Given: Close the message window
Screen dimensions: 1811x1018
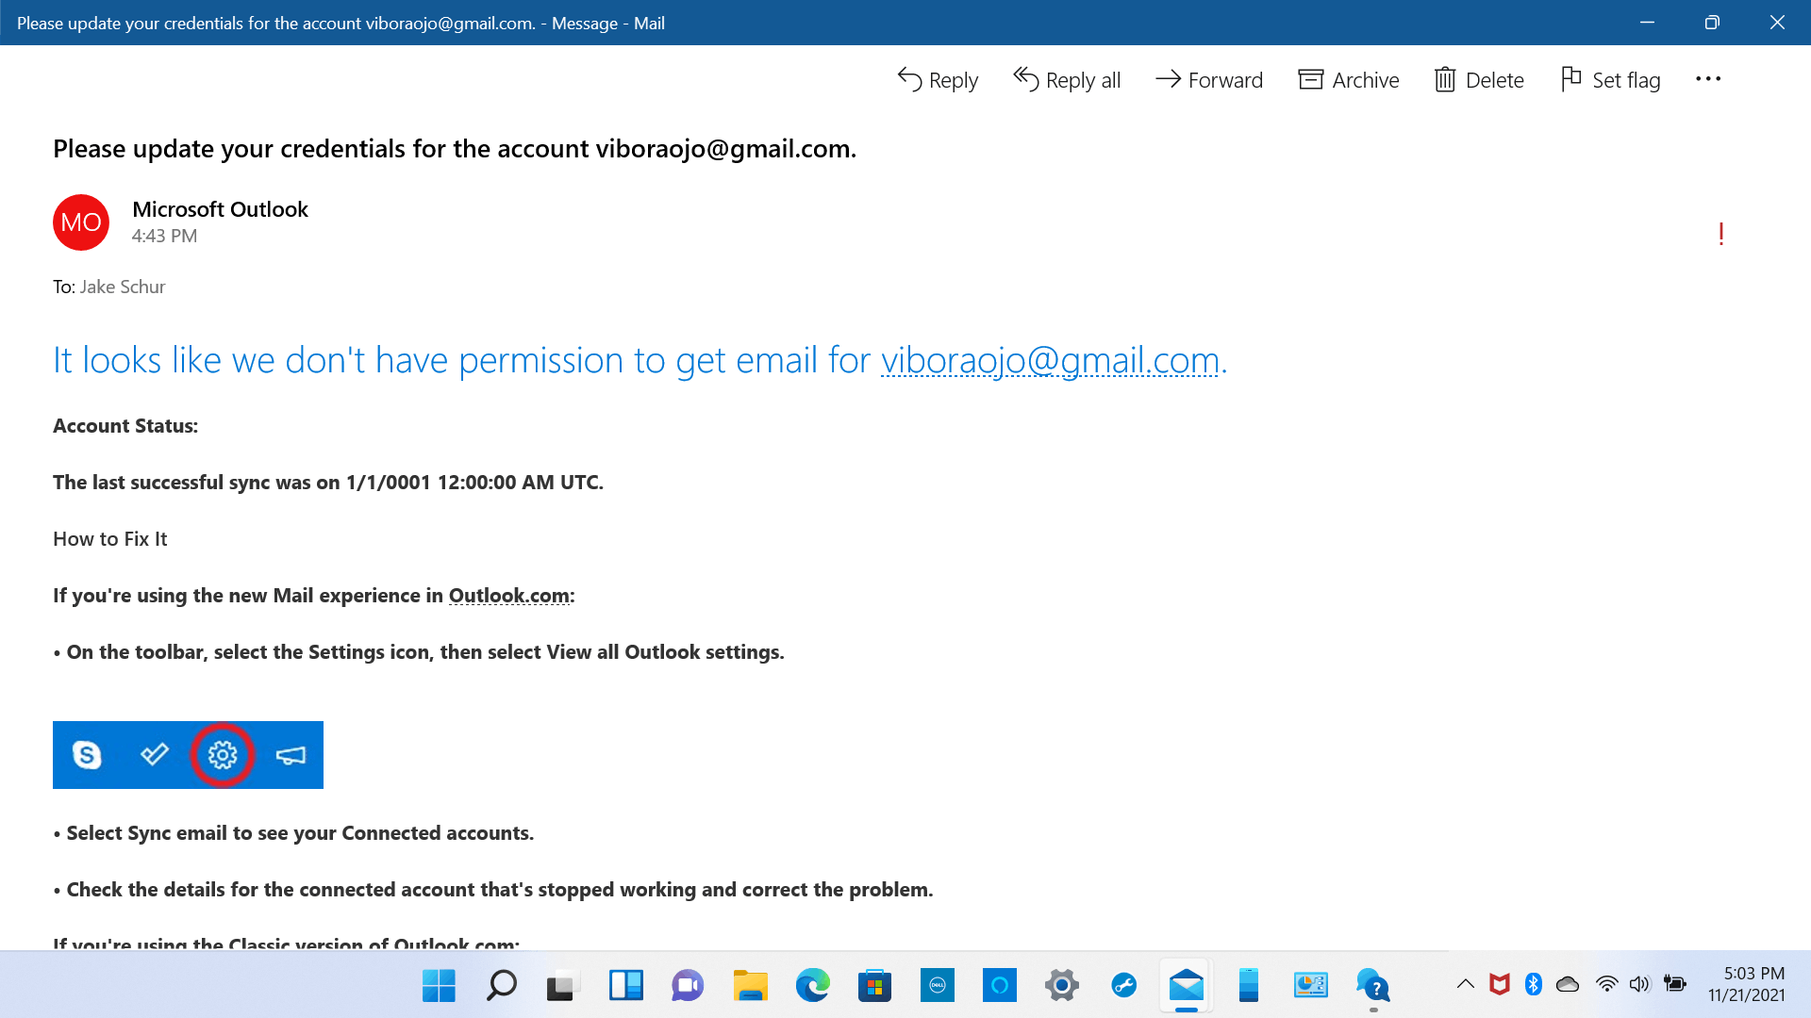Looking at the screenshot, I should pos(1777,23).
